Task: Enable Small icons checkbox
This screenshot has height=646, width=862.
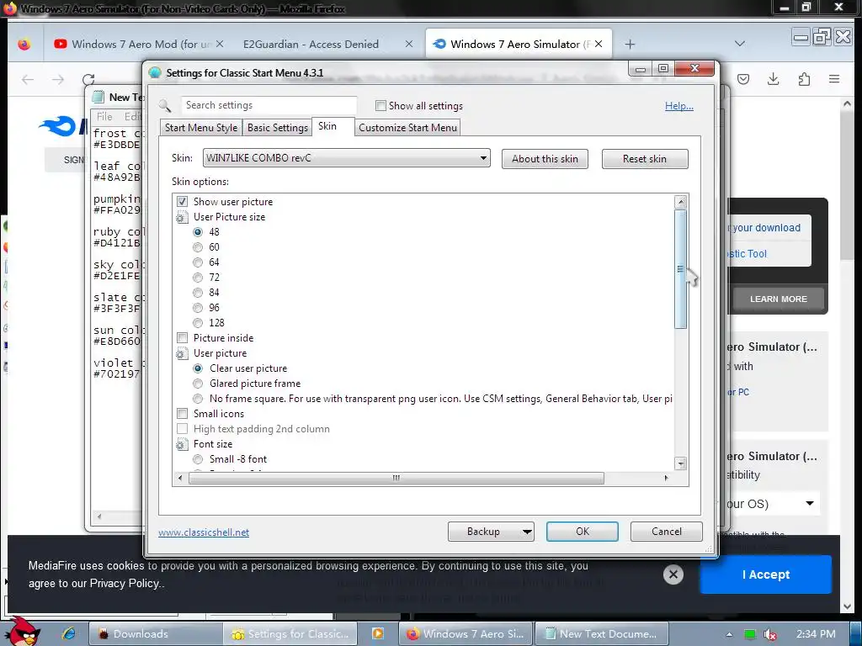Action: (x=182, y=414)
